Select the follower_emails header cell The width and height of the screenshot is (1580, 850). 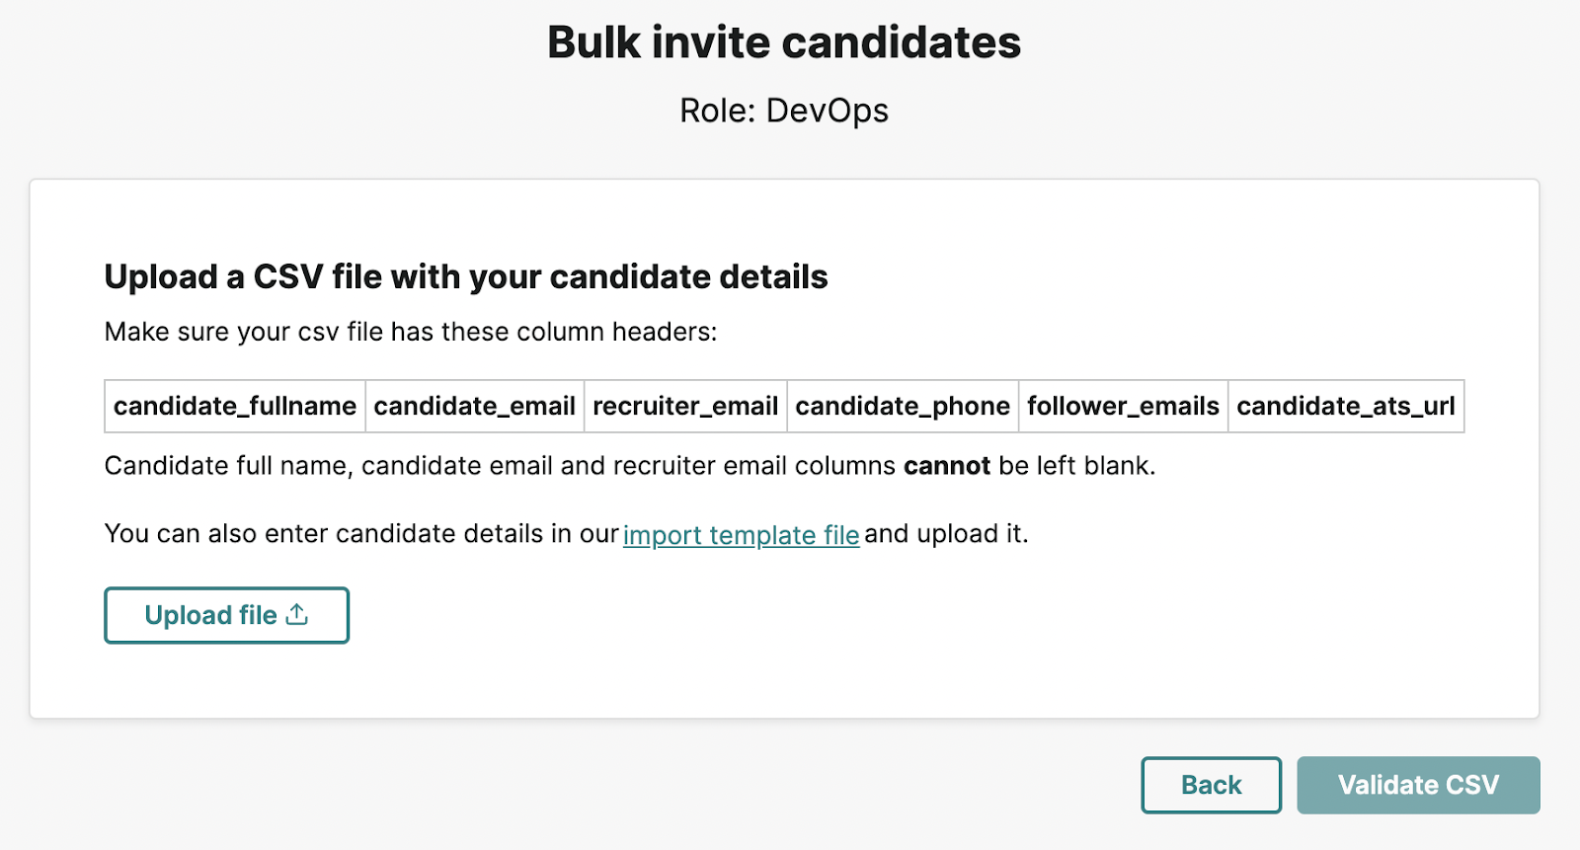(1124, 406)
